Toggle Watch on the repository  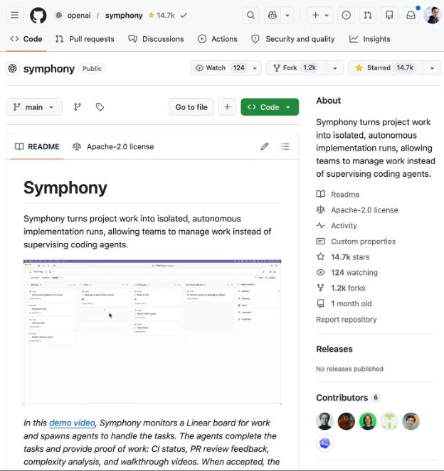tap(219, 68)
